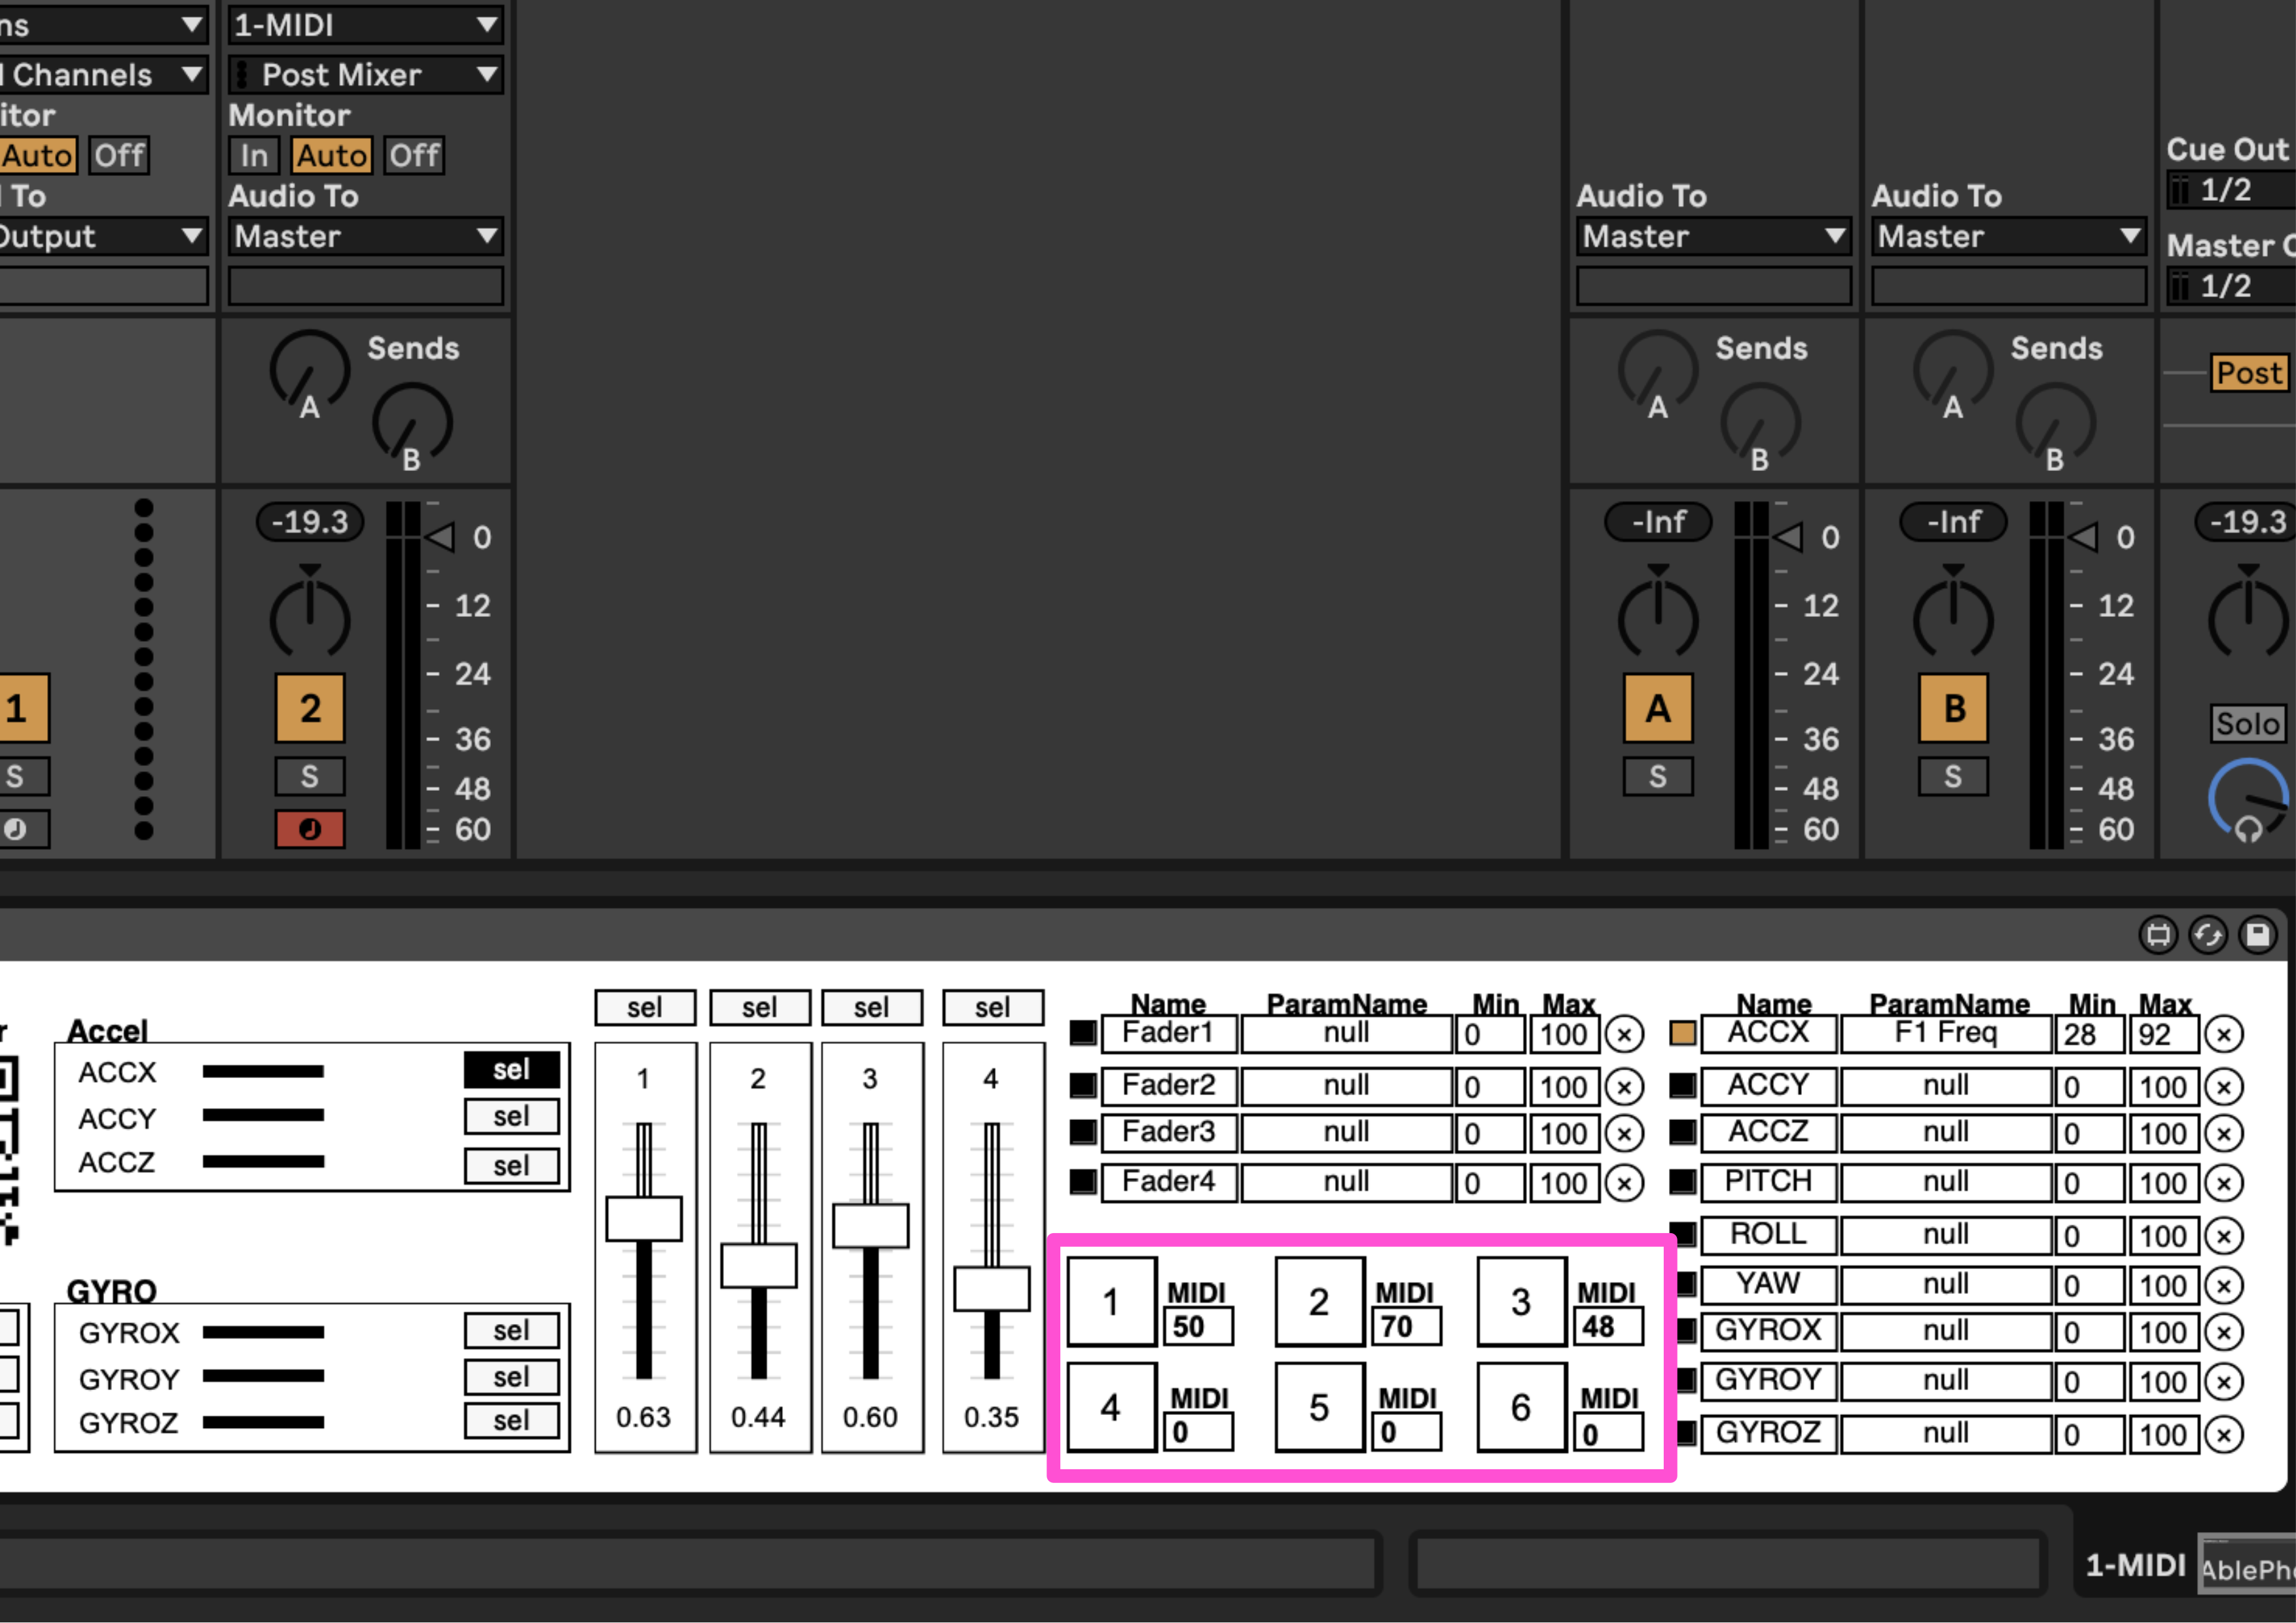Solo track 2 with the S button
The height and width of the screenshot is (1623, 2296).
pos(310,777)
